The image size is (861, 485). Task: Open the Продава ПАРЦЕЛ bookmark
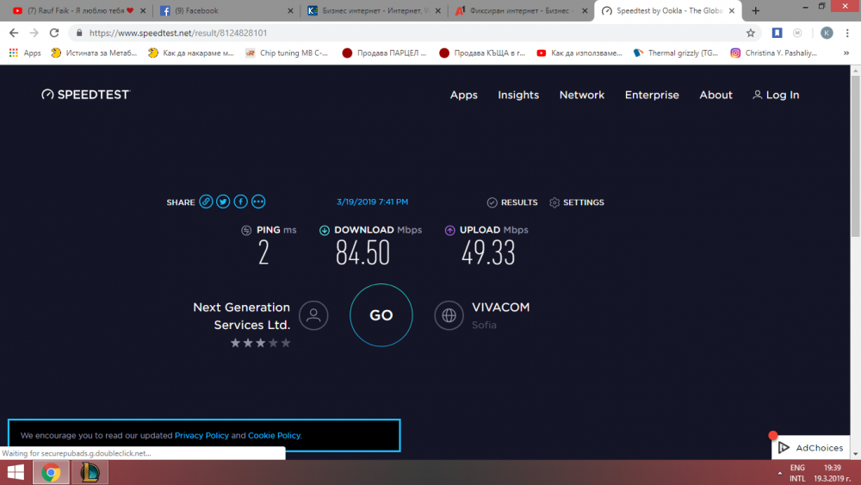tap(384, 53)
